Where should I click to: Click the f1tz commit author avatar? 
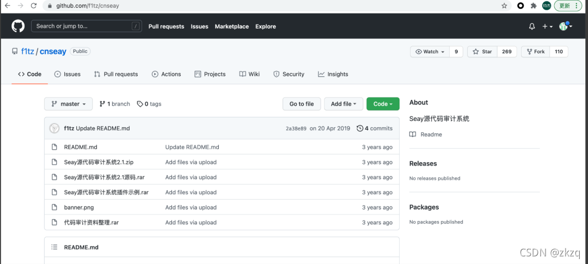54,128
